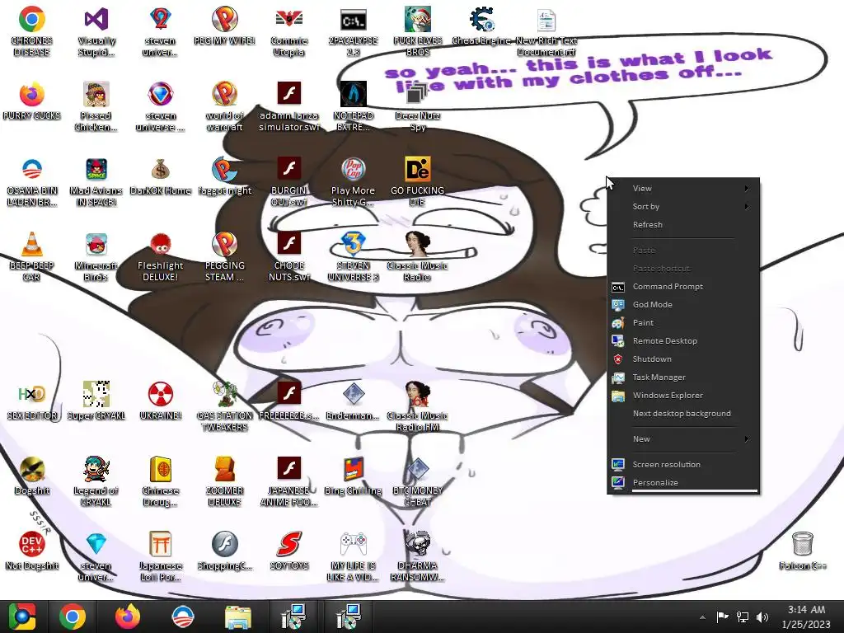Screen dimensions: 844x633
Task: Open Command Prompt from the context menu
Action: [683, 287]
